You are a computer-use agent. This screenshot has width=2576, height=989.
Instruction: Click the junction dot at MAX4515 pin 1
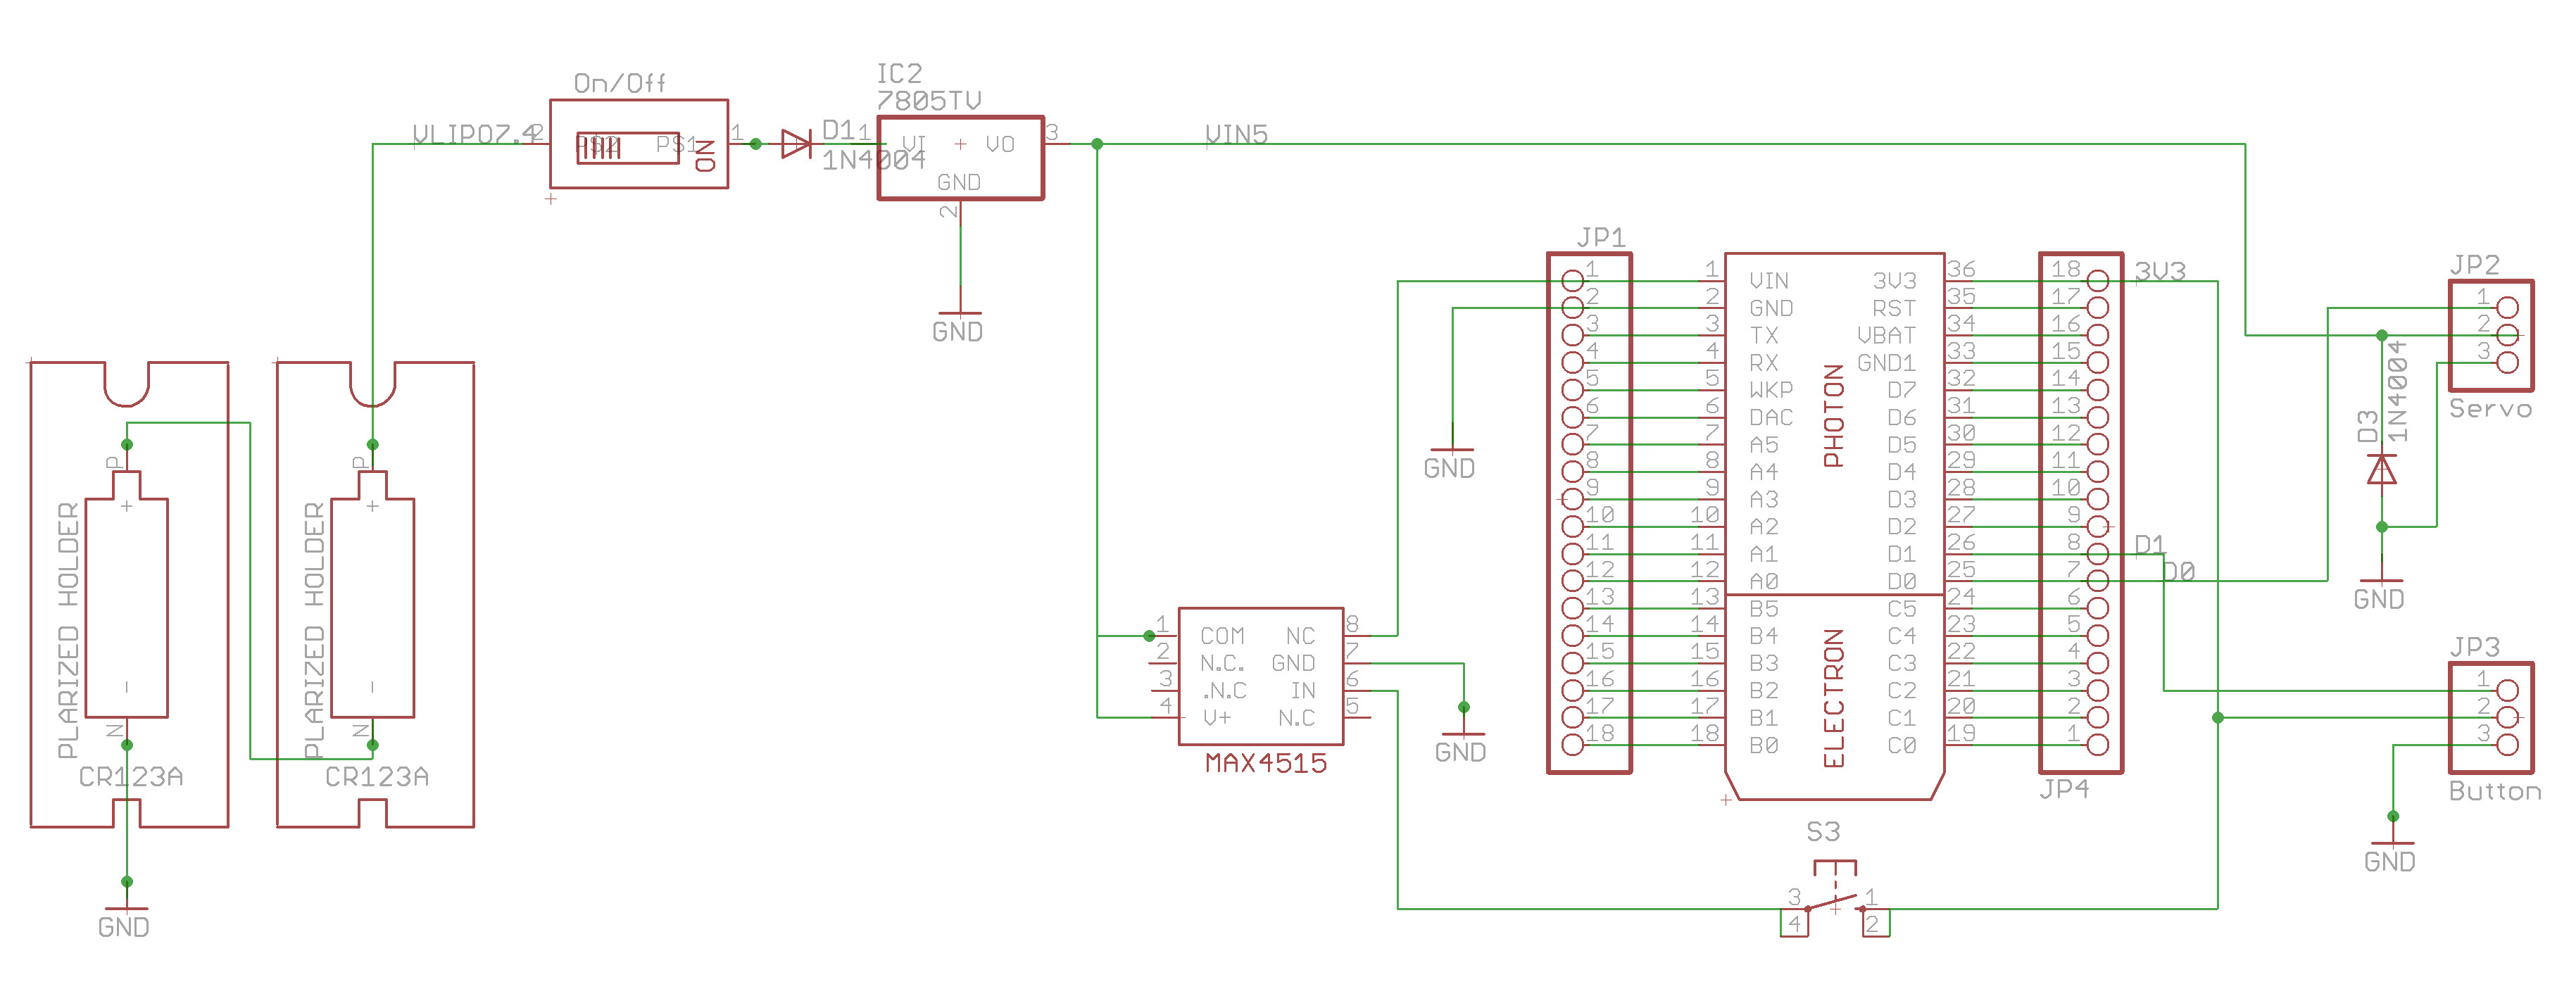pos(1150,635)
